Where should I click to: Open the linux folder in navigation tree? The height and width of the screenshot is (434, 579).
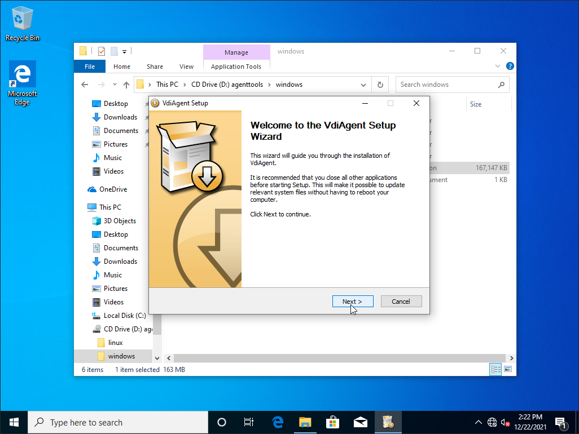coord(115,343)
